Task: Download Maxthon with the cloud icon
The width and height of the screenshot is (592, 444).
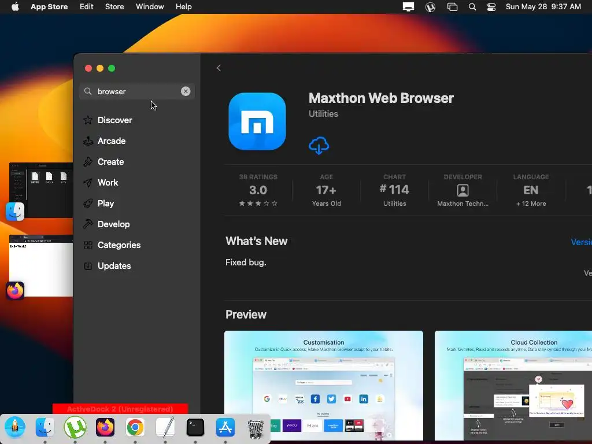Action: tap(319, 145)
